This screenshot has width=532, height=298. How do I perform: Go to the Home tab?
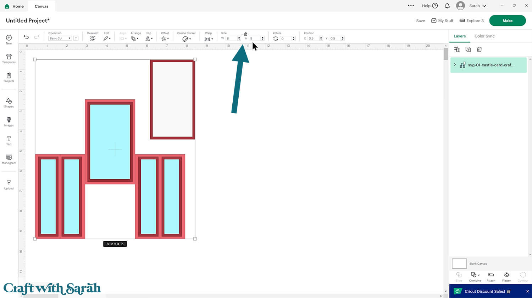(14, 6)
